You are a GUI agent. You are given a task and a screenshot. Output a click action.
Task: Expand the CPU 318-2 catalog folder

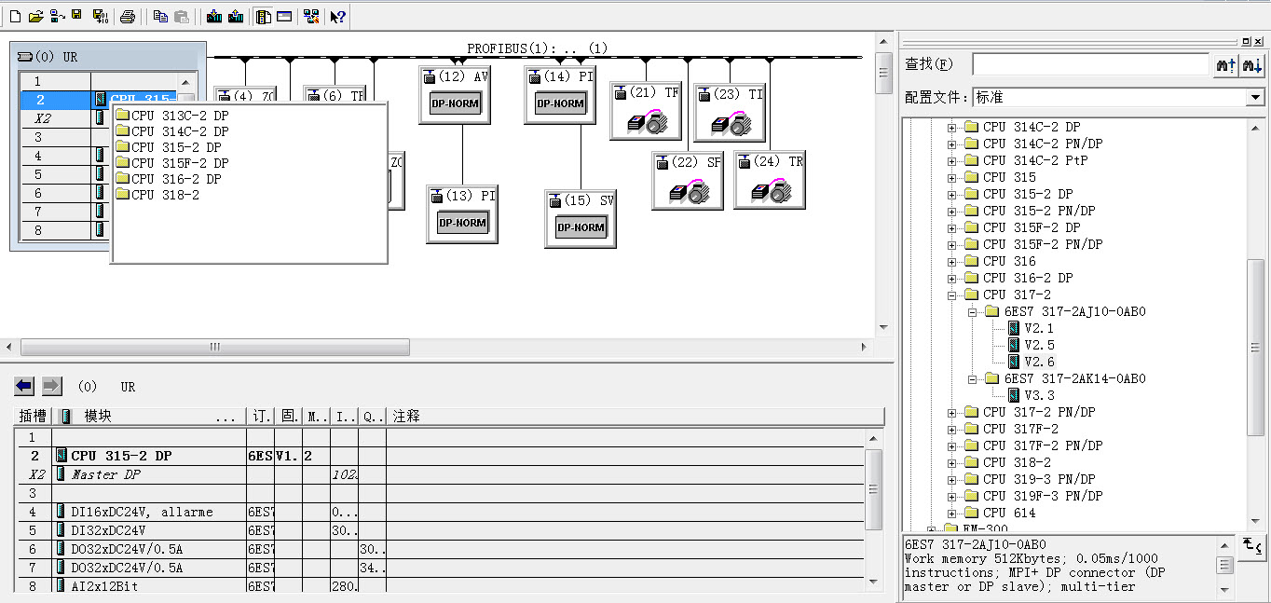coord(952,462)
